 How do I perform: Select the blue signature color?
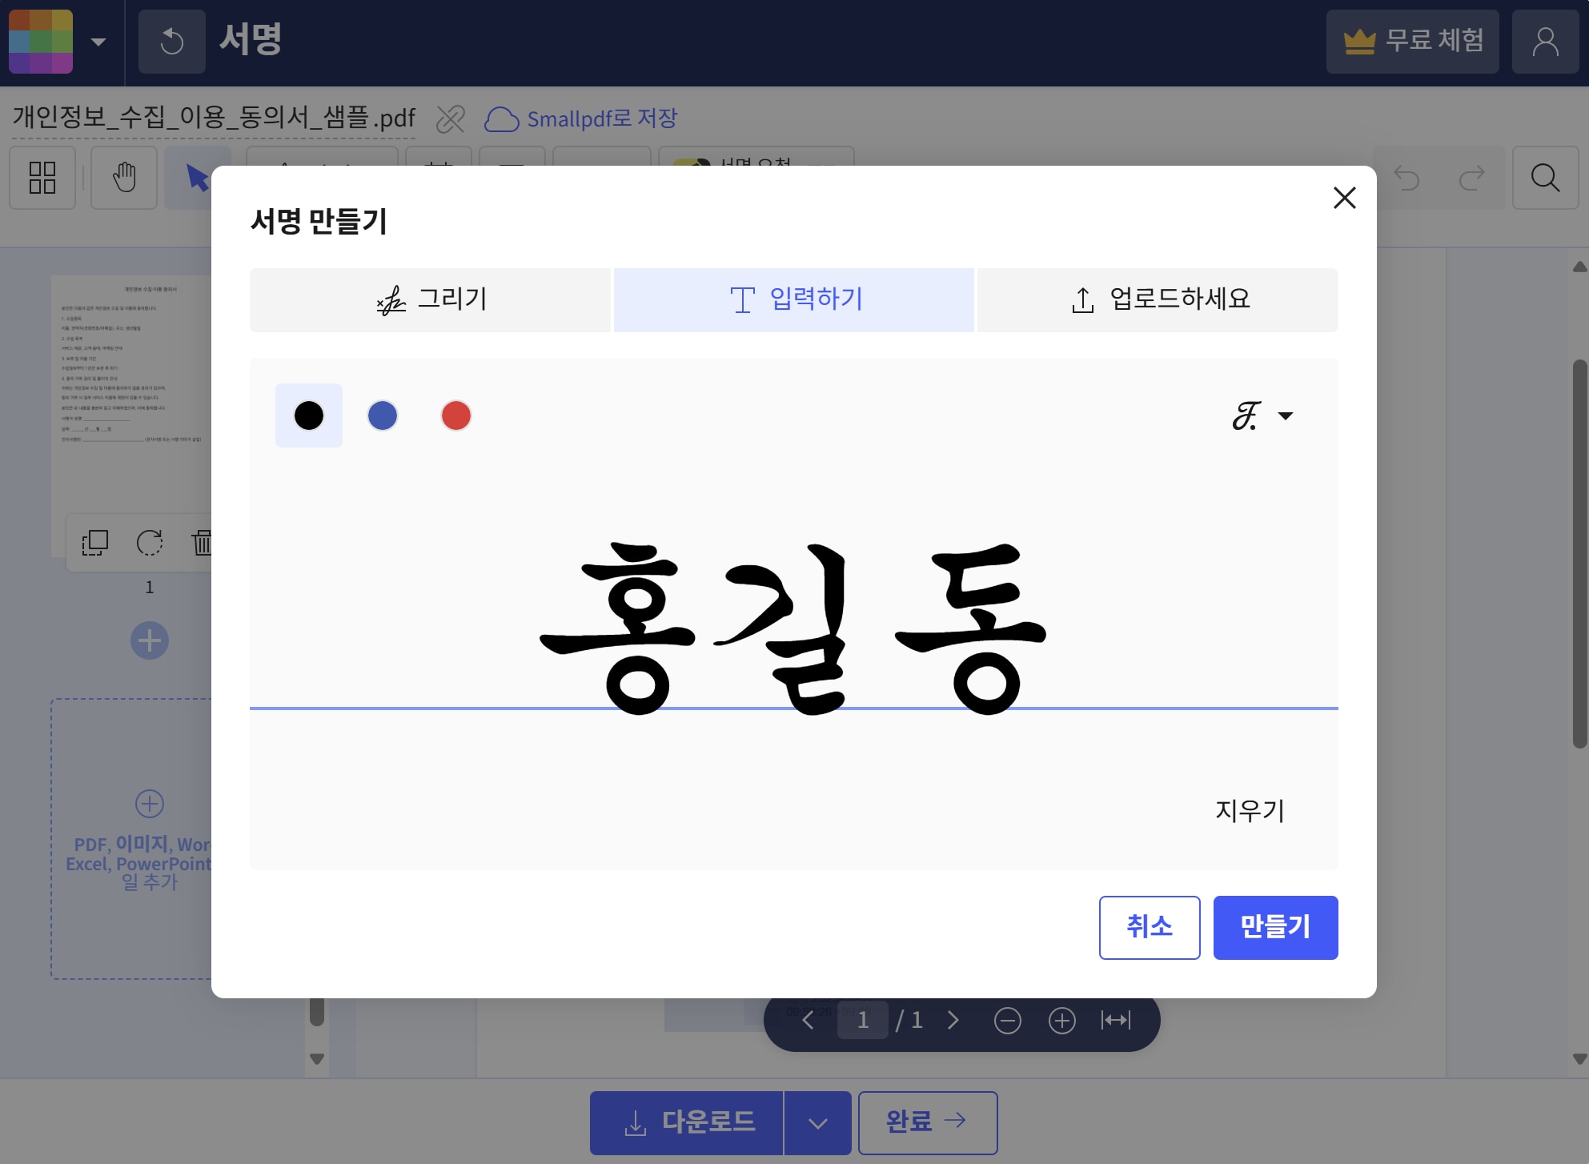click(x=383, y=415)
